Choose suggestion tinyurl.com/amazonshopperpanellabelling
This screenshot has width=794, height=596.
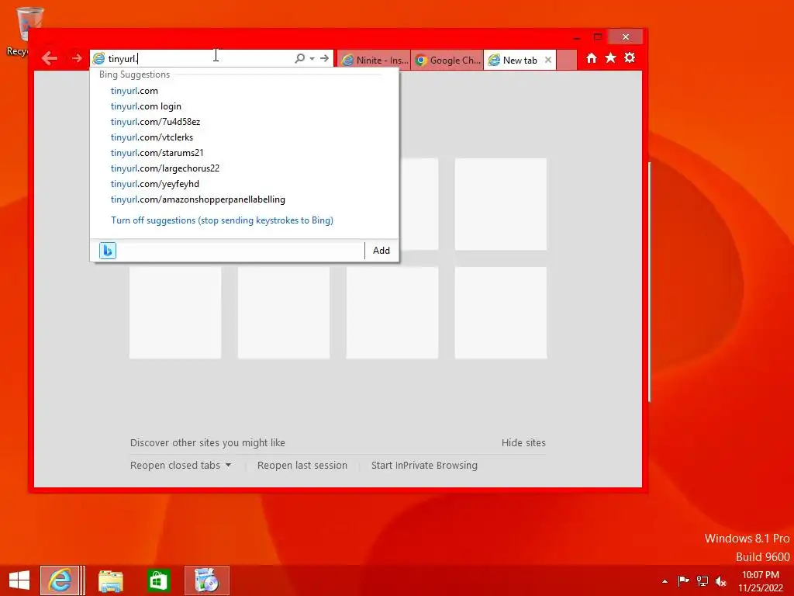(x=198, y=199)
